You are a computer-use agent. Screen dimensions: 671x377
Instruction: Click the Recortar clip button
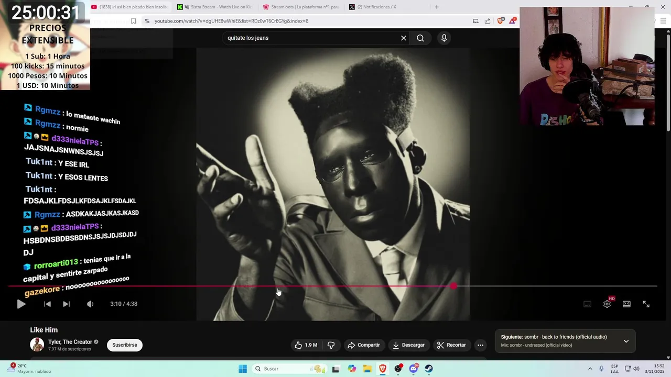click(x=451, y=345)
